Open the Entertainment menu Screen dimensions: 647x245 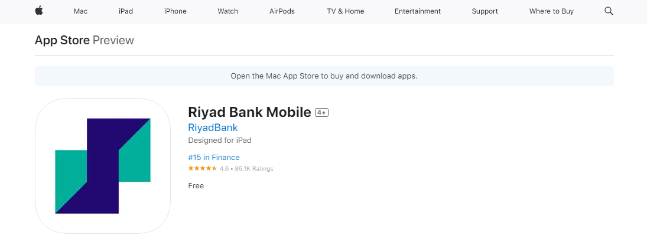pyautogui.click(x=417, y=11)
